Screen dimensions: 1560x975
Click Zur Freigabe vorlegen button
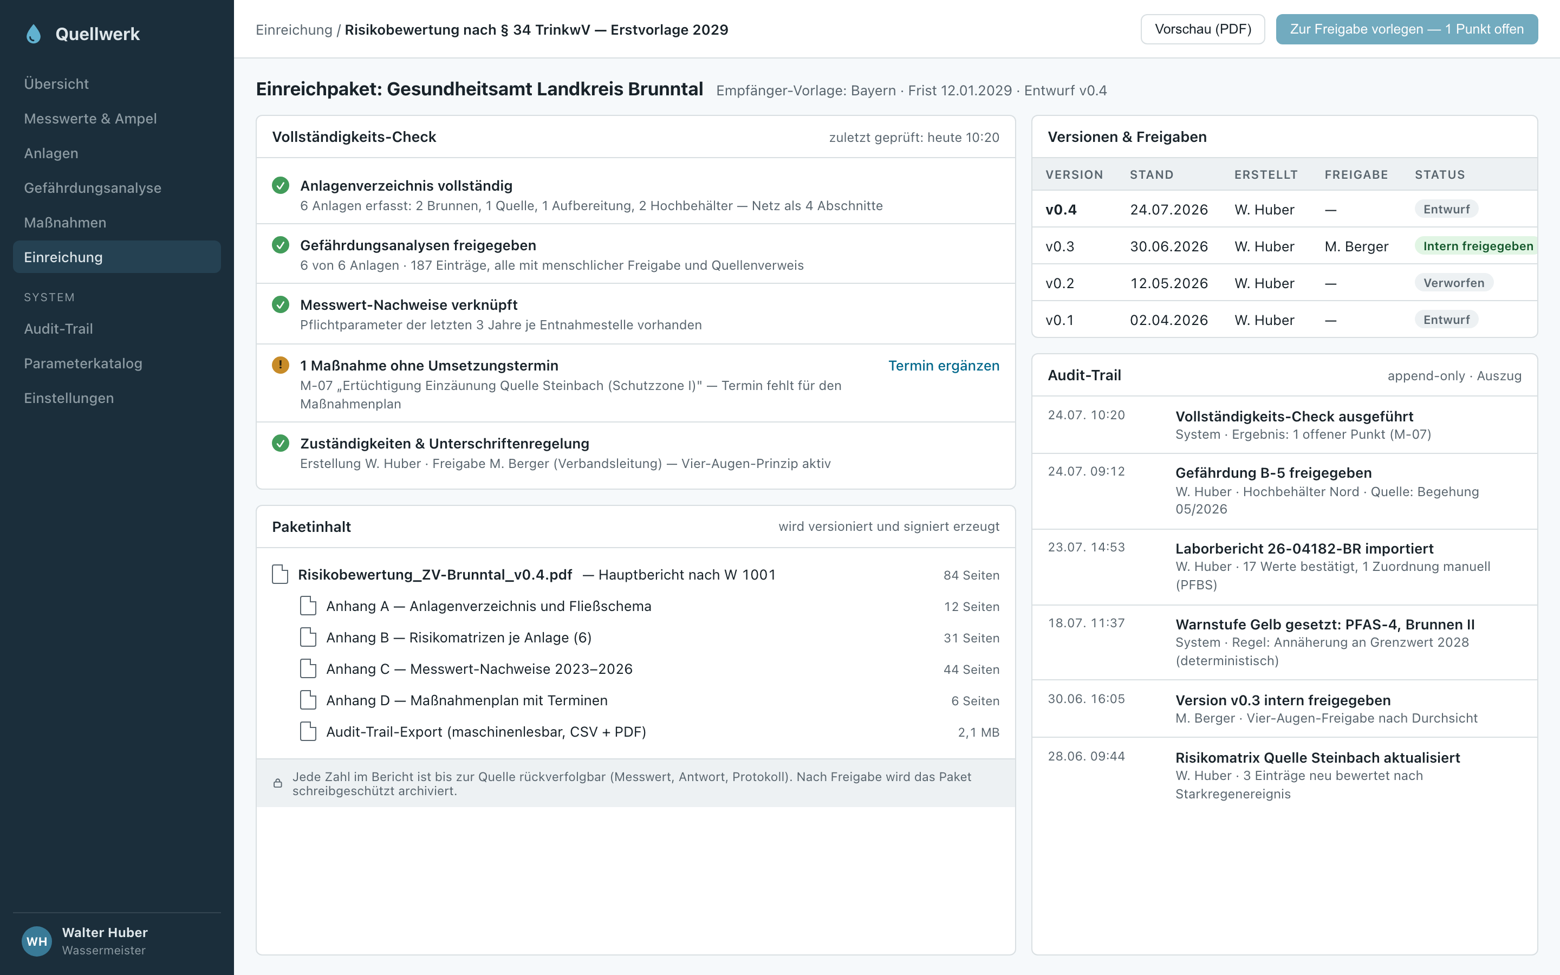point(1407,29)
